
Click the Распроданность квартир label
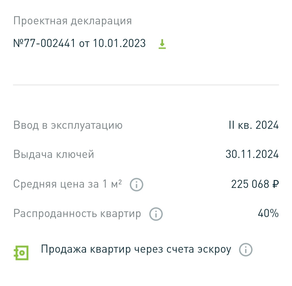click(x=77, y=214)
